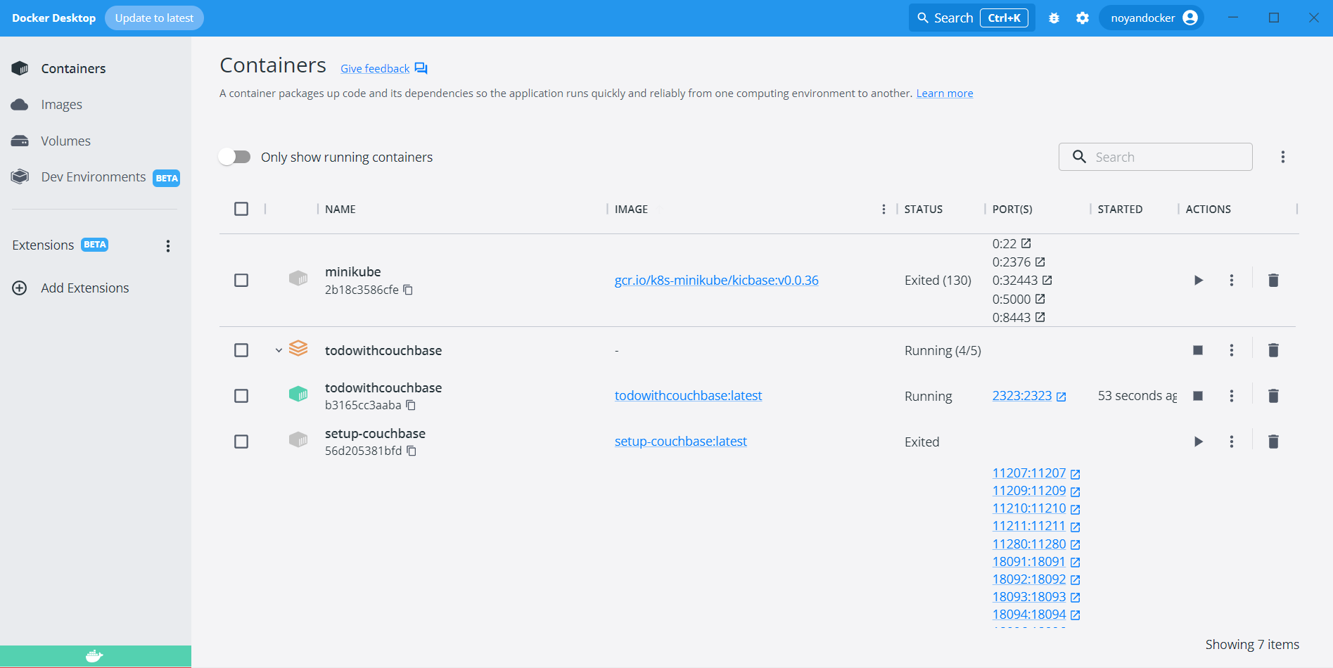Stop the todowithcouchbase compose stack

click(x=1198, y=350)
